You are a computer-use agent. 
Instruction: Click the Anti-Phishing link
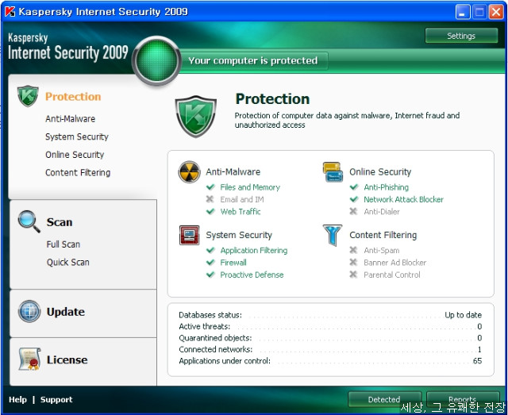coord(387,187)
